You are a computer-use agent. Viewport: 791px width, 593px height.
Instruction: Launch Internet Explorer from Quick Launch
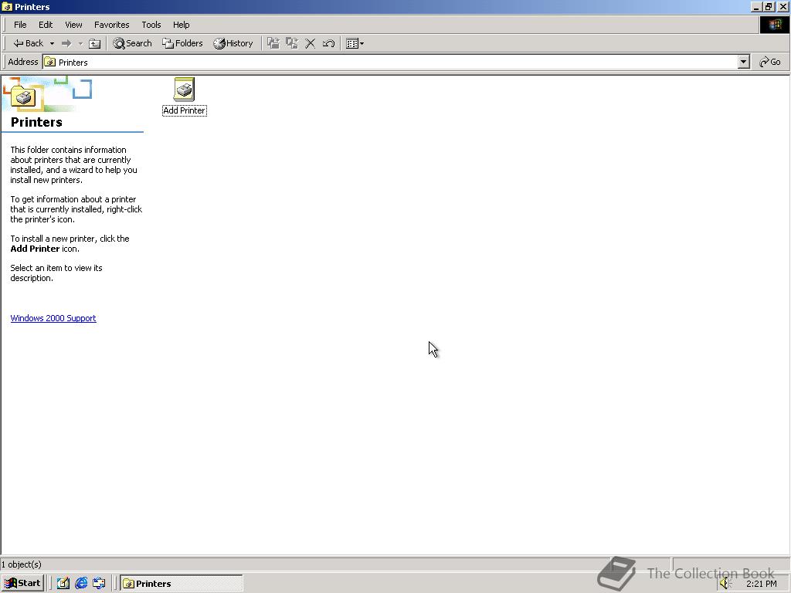[x=80, y=584]
